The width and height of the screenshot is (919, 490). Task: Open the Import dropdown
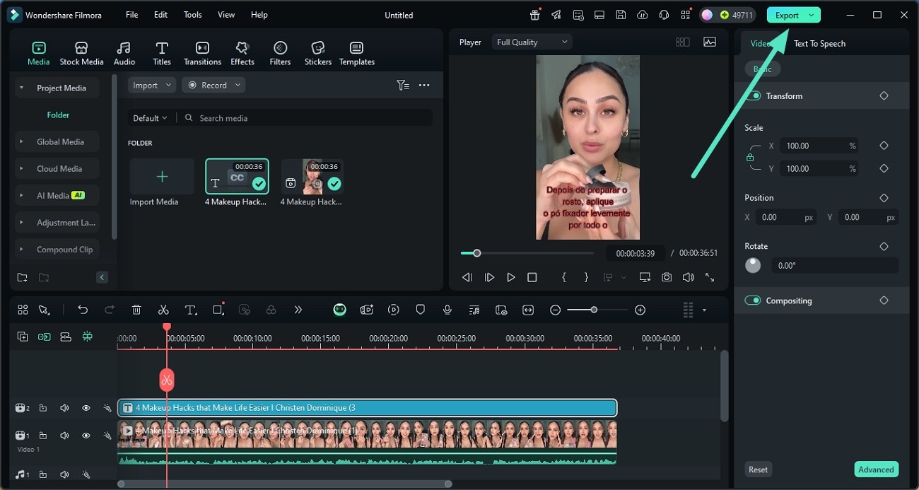[152, 85]
